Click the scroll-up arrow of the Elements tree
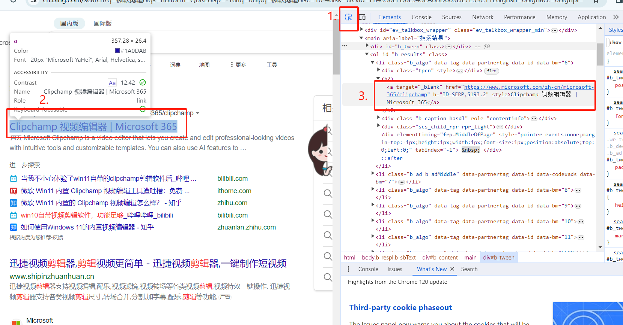This screenshot has width=623, height=325. [x=600, y=28]
